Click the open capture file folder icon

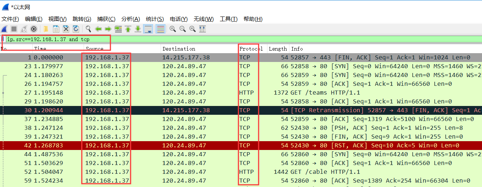pos(46,29)
